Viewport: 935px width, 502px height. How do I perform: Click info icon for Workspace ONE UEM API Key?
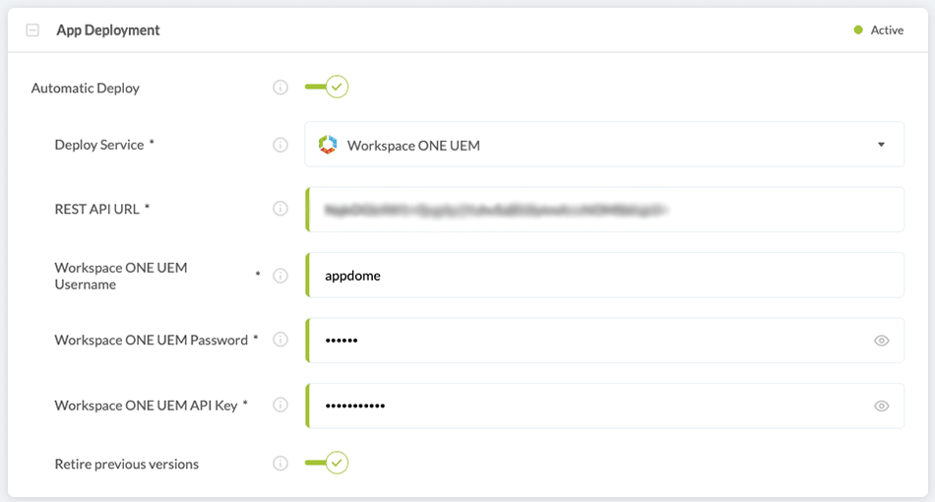coord(280,405)
